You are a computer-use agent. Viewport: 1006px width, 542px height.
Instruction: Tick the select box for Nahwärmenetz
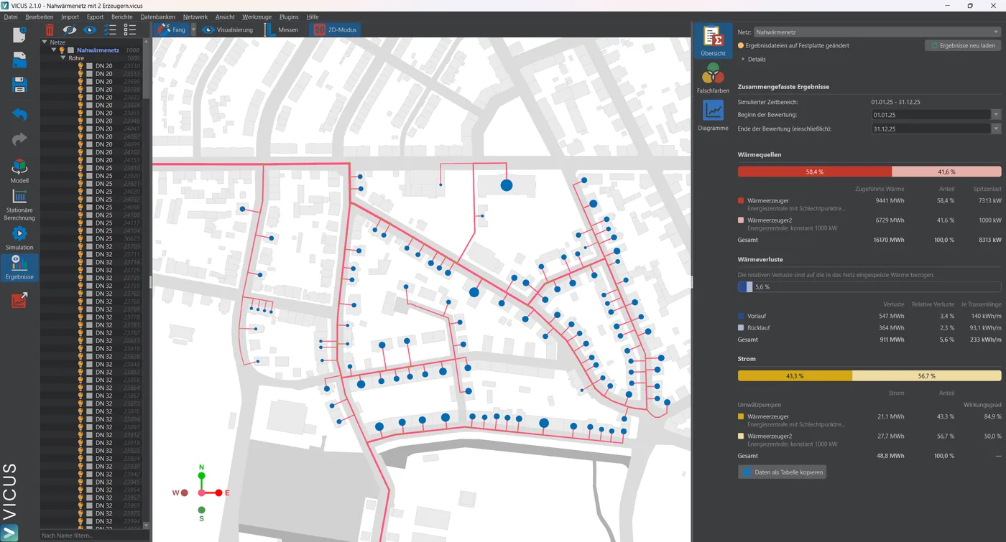click(x=70, y=50)
